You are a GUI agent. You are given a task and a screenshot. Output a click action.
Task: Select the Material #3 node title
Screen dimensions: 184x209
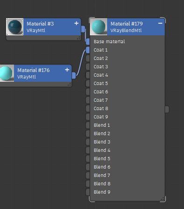40,24
